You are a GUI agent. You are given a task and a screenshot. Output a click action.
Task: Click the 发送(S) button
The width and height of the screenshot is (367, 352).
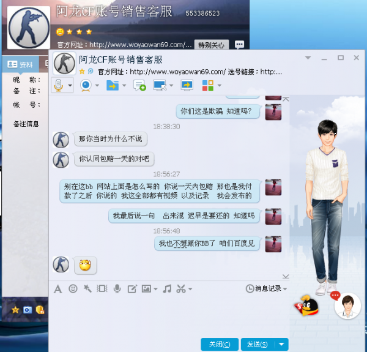[x=258, y=344]
